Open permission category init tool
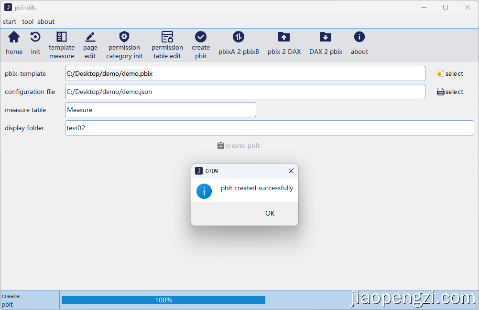 124,45
